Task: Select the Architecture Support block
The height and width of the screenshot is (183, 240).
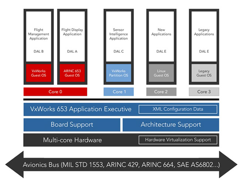Action: (171, 125)
